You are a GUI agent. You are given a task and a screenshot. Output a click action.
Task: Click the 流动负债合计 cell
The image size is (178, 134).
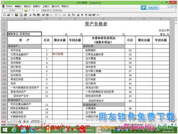104,101
